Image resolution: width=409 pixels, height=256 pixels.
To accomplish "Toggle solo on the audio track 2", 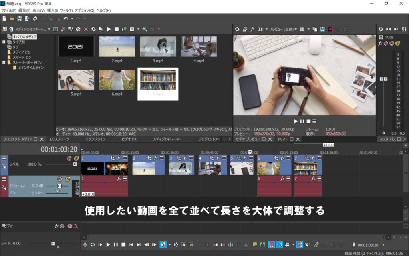I will (x=67, y=179).
